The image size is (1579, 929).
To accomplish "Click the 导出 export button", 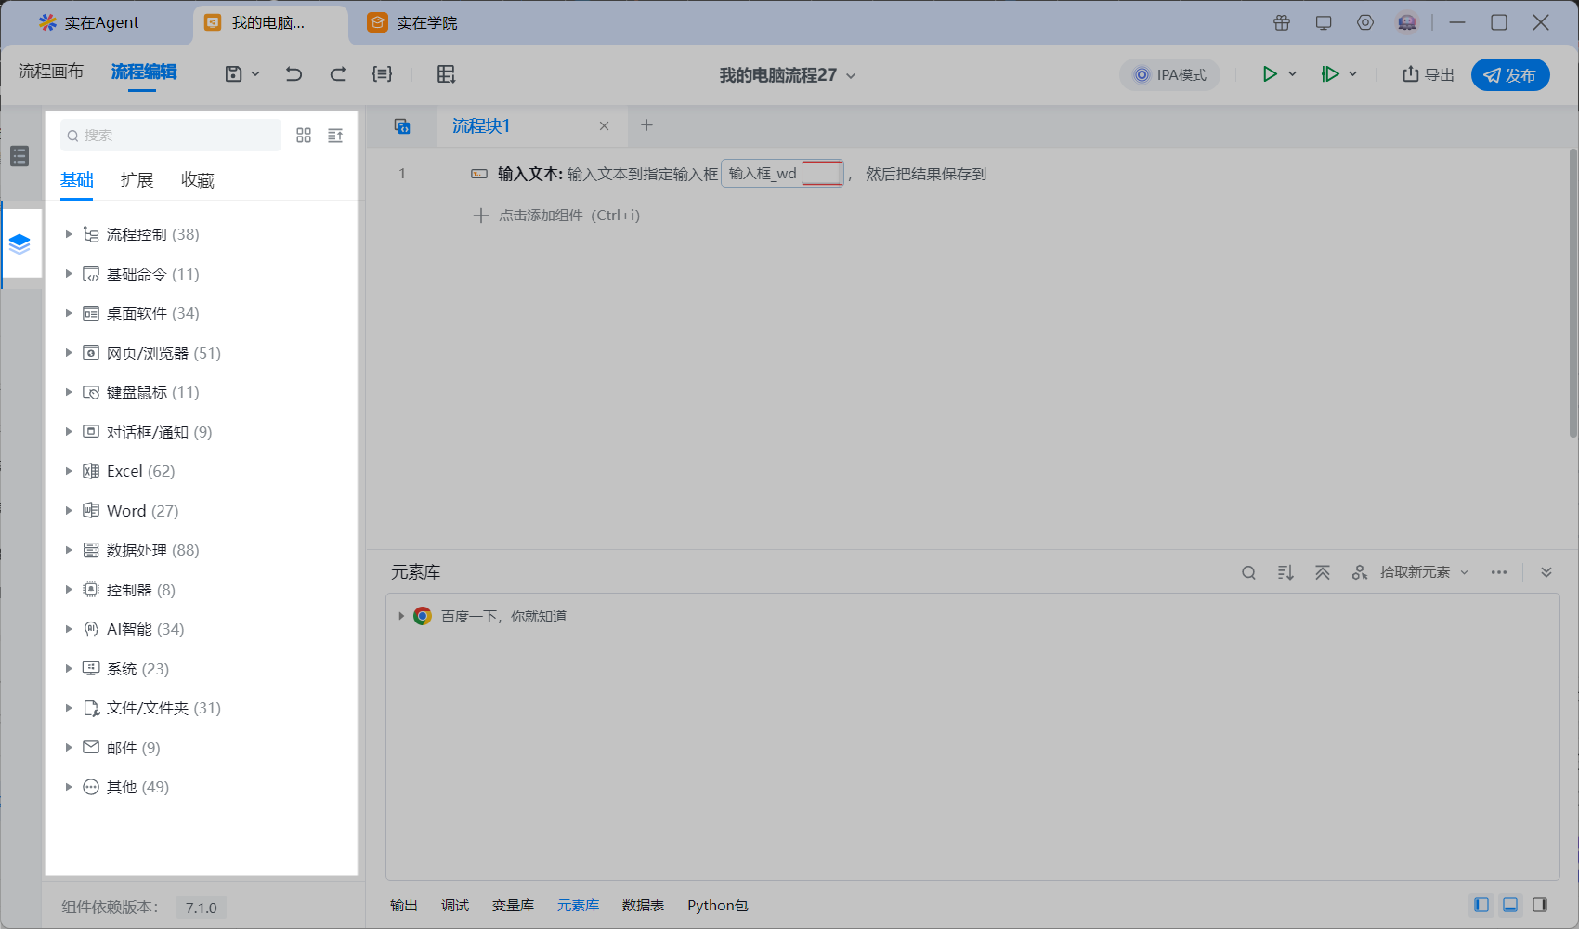I will [1428, 74].
